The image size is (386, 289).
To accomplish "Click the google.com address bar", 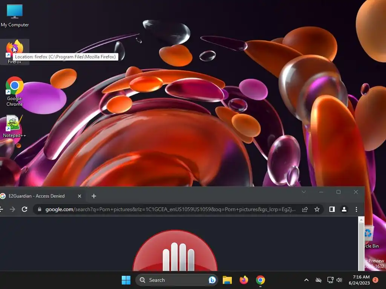I will coord(170,209).
